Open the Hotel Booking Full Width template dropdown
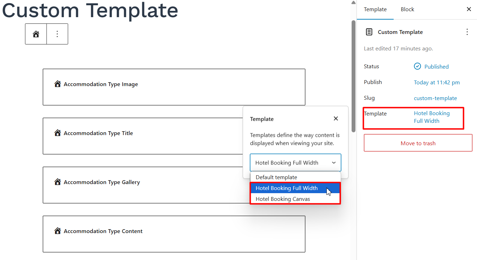 [x=296, y=163]
